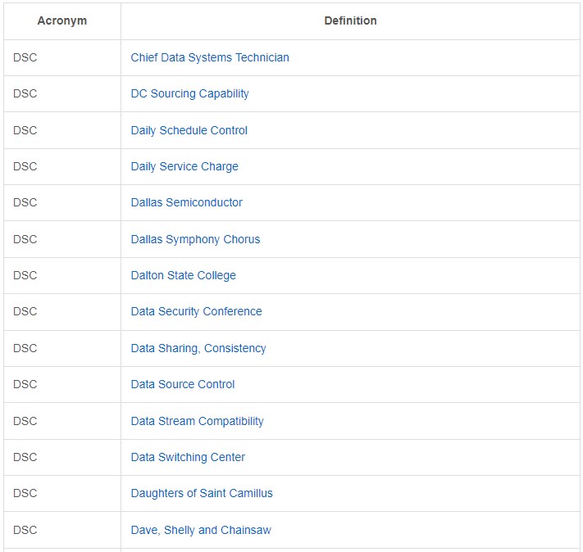Screen dimensions: 583x552
Task: Follow the Data Stream Compatibility link
Action: [197, 421]
